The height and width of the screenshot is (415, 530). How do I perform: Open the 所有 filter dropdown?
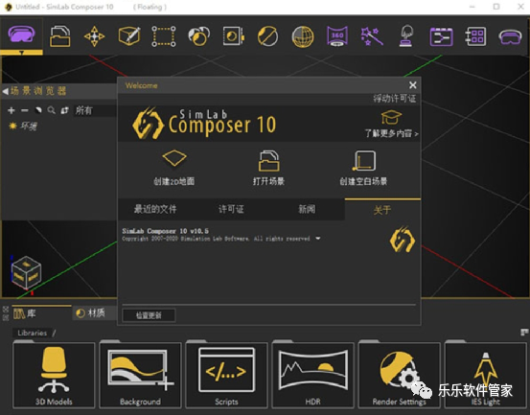95,110
